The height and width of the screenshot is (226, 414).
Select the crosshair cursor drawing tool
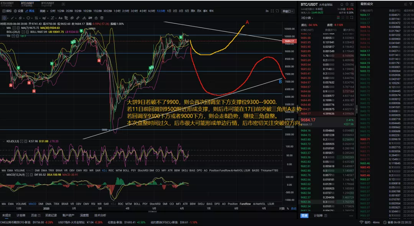pos(4,18)
